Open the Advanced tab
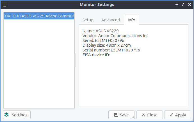Viewport: 194px width, 122px height. tap(111, 20)
